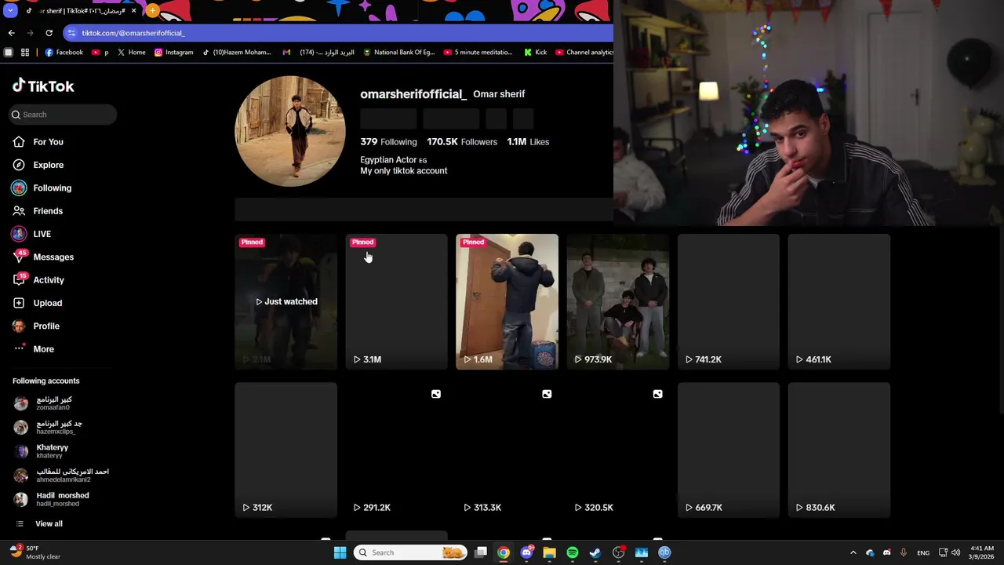Open the TikTok logo home link

point(43,86)
